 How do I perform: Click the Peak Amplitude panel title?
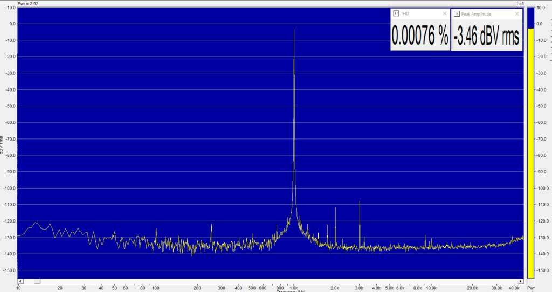tap(476, 13)
